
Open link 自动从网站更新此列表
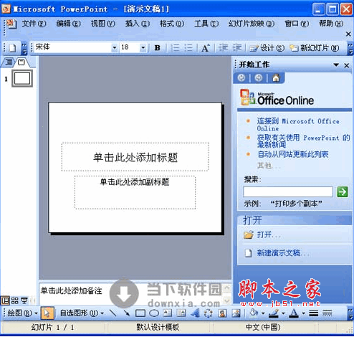click(293, 154)
